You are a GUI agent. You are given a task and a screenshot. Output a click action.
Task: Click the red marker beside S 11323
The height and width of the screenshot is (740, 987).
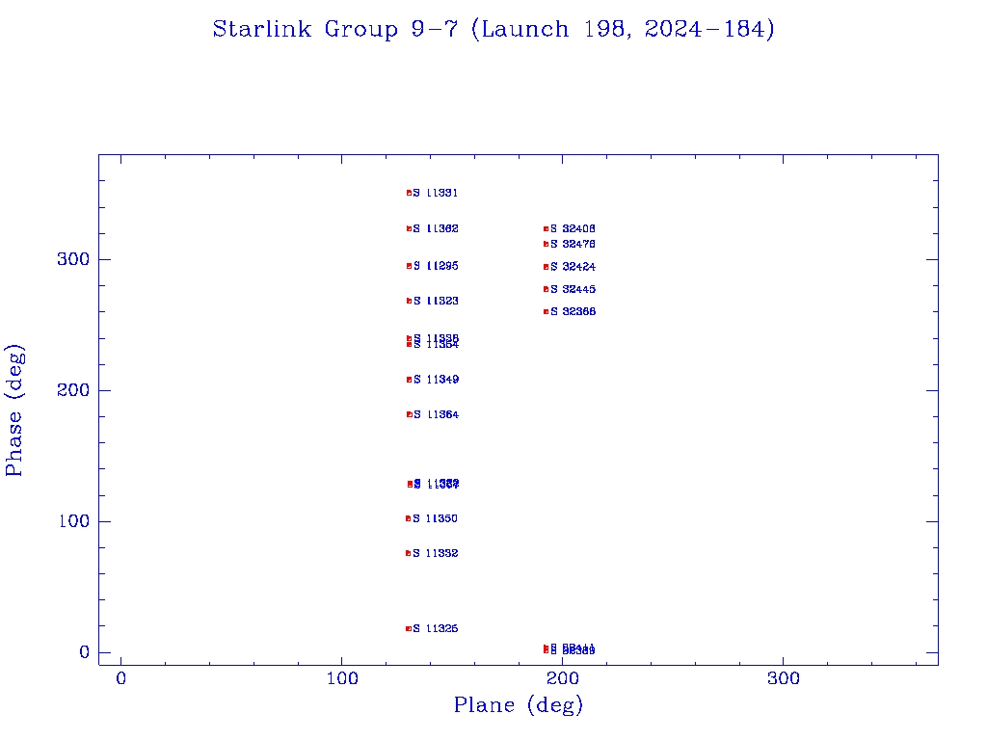pyautogui.click(x=409, y=301)
